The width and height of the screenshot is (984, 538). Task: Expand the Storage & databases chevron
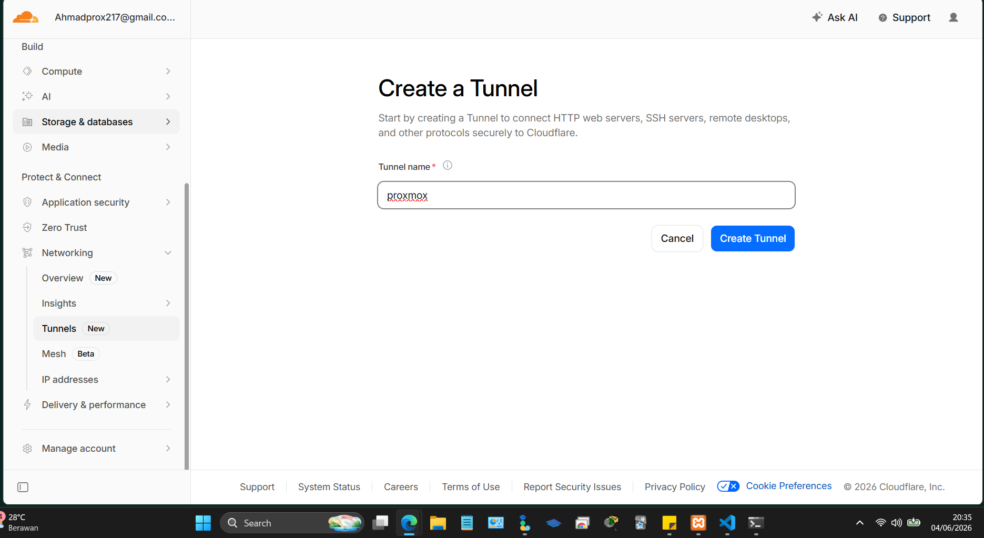[x=168, y=122]
